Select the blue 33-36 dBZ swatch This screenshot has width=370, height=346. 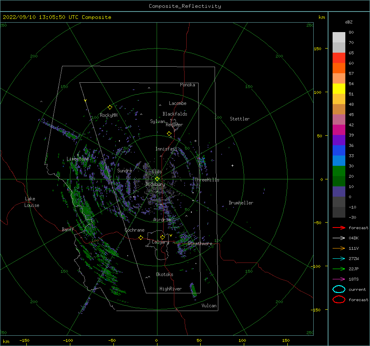pos(339,150)
